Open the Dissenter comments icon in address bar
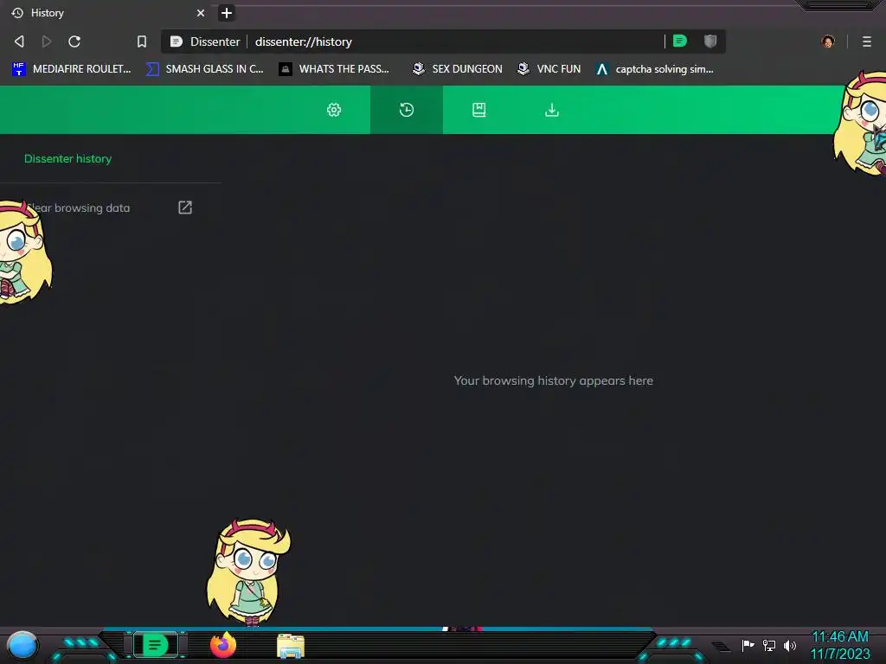 point(680,41)
